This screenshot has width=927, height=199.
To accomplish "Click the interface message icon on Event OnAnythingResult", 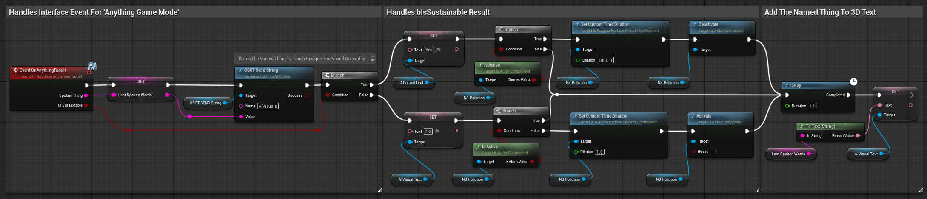I will tap(92, 66).
